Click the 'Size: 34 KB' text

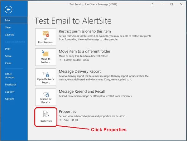pyautogui.click(x=71, y=120)
